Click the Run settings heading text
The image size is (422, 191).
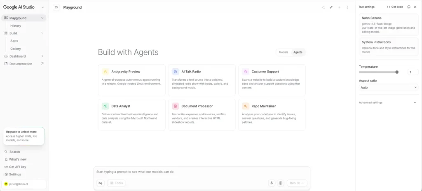[366, 7]
